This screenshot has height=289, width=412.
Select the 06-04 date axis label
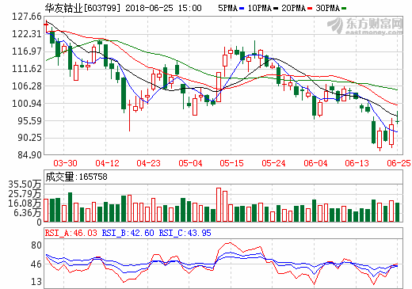(315, 163)
